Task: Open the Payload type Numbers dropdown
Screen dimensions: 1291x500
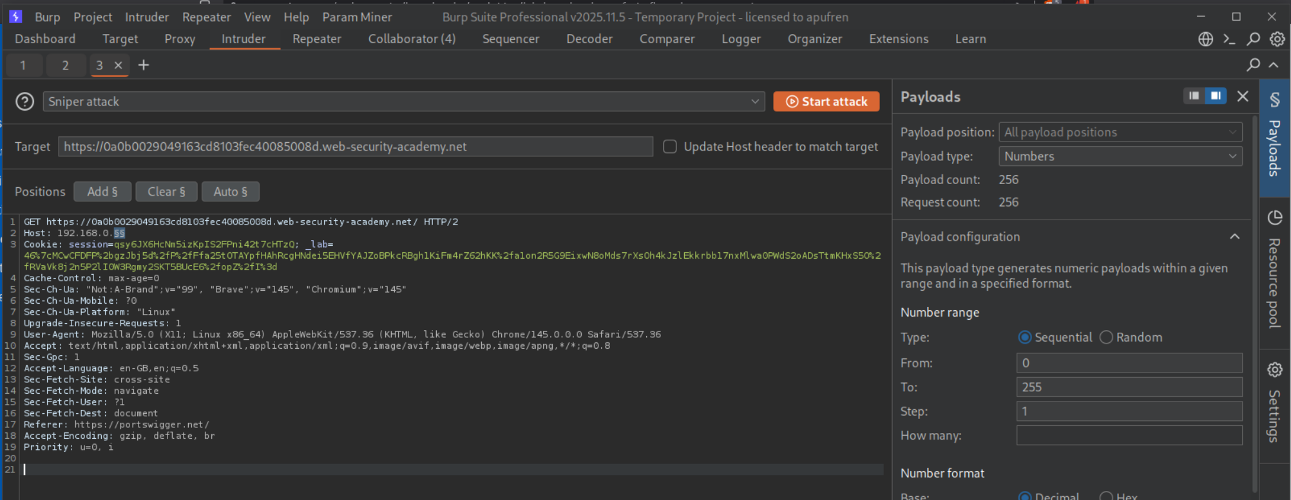Action: click(1120, 156)
